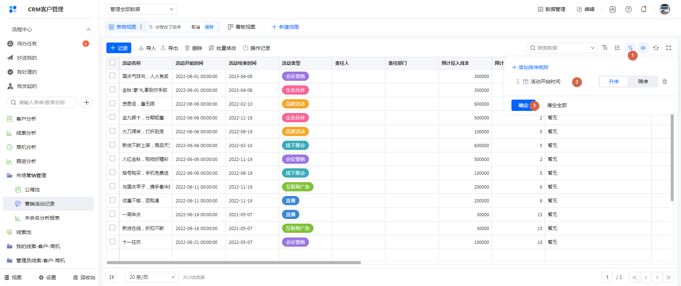Click the notification bell icon
The height and width of the screenshot is (286, 681).
click(643, 10)
